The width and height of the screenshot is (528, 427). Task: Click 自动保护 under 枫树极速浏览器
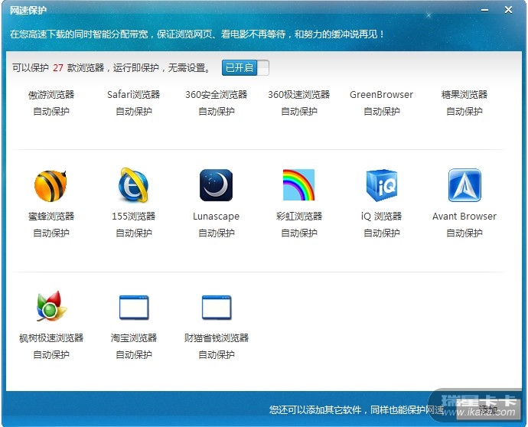[x=51, y=354]
